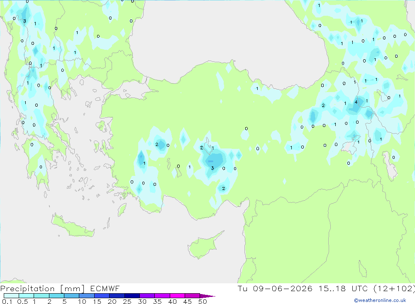Click the Precipitation [mm] title text
The width and height of the screenshot is (415, 304).
(x=42, y=288)
